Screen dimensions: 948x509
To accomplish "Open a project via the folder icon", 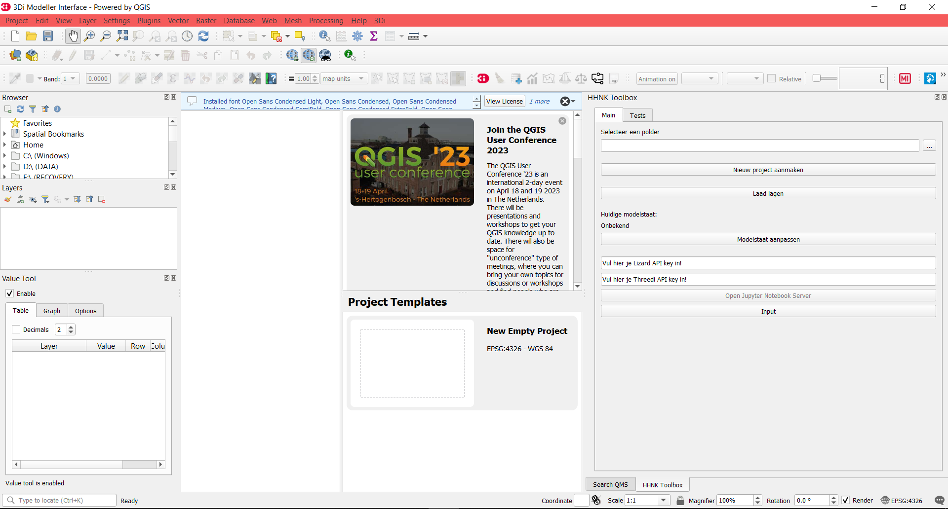I will coord(31,36).
